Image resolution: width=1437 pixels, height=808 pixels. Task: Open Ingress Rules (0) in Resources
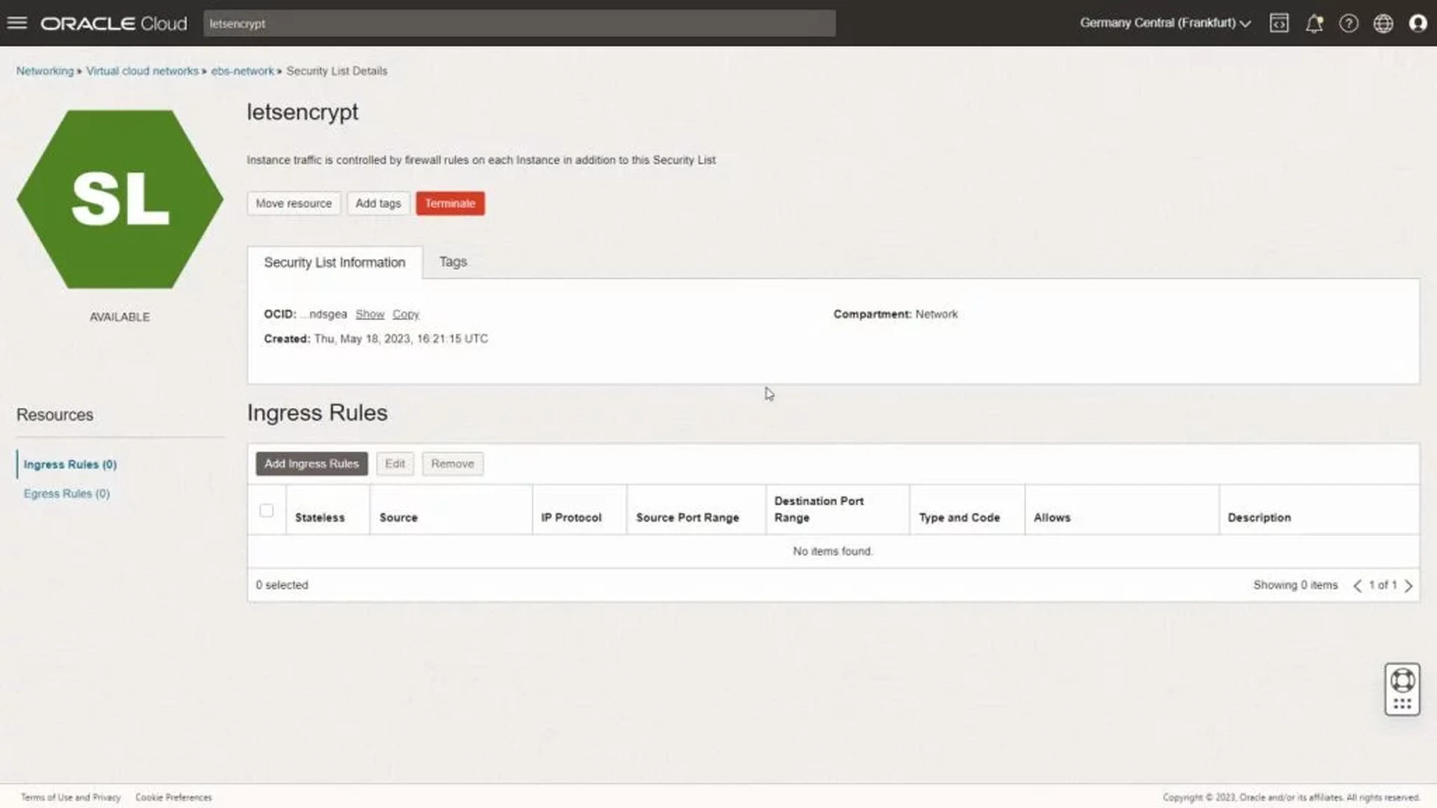tap(70, 465)
